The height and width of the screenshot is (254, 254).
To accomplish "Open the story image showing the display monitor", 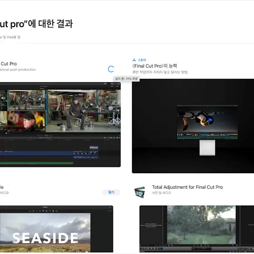I will pyautogui.click(x=193, y=126).
